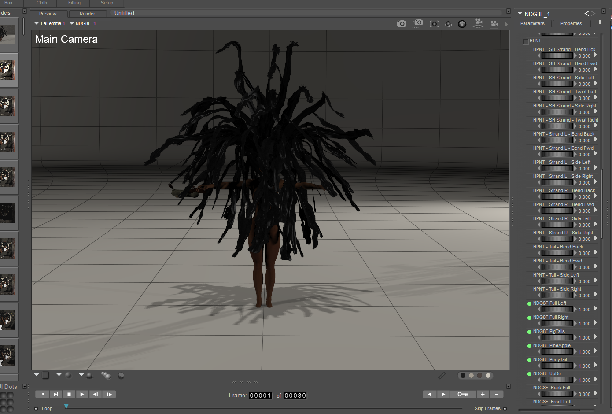Toggle NDG8F PigTails green dot
The image size is (612, 414).
(x=529, y=332)
